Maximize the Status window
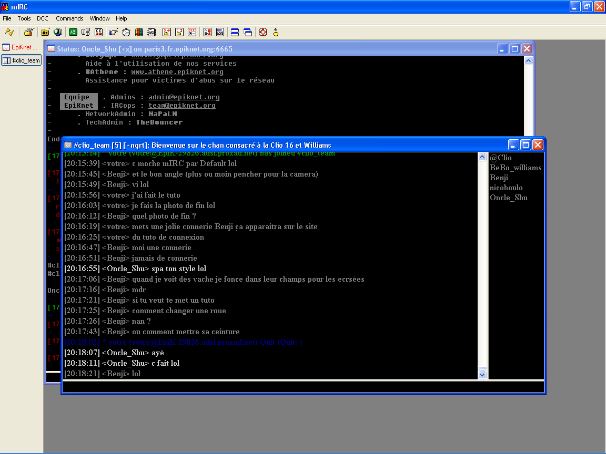 (514, 49)
